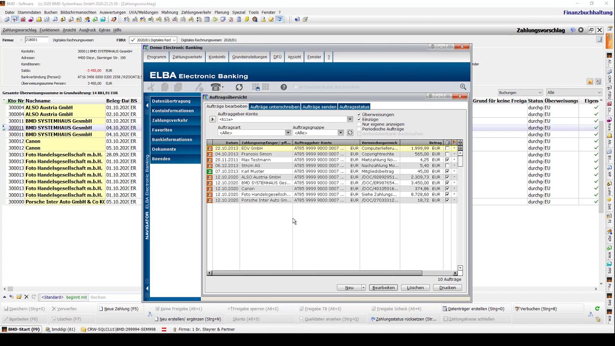The image size is (615, 346).
Task: Open the Auftraggeber-Konto dropdown
Action: (x=350, y=119)
